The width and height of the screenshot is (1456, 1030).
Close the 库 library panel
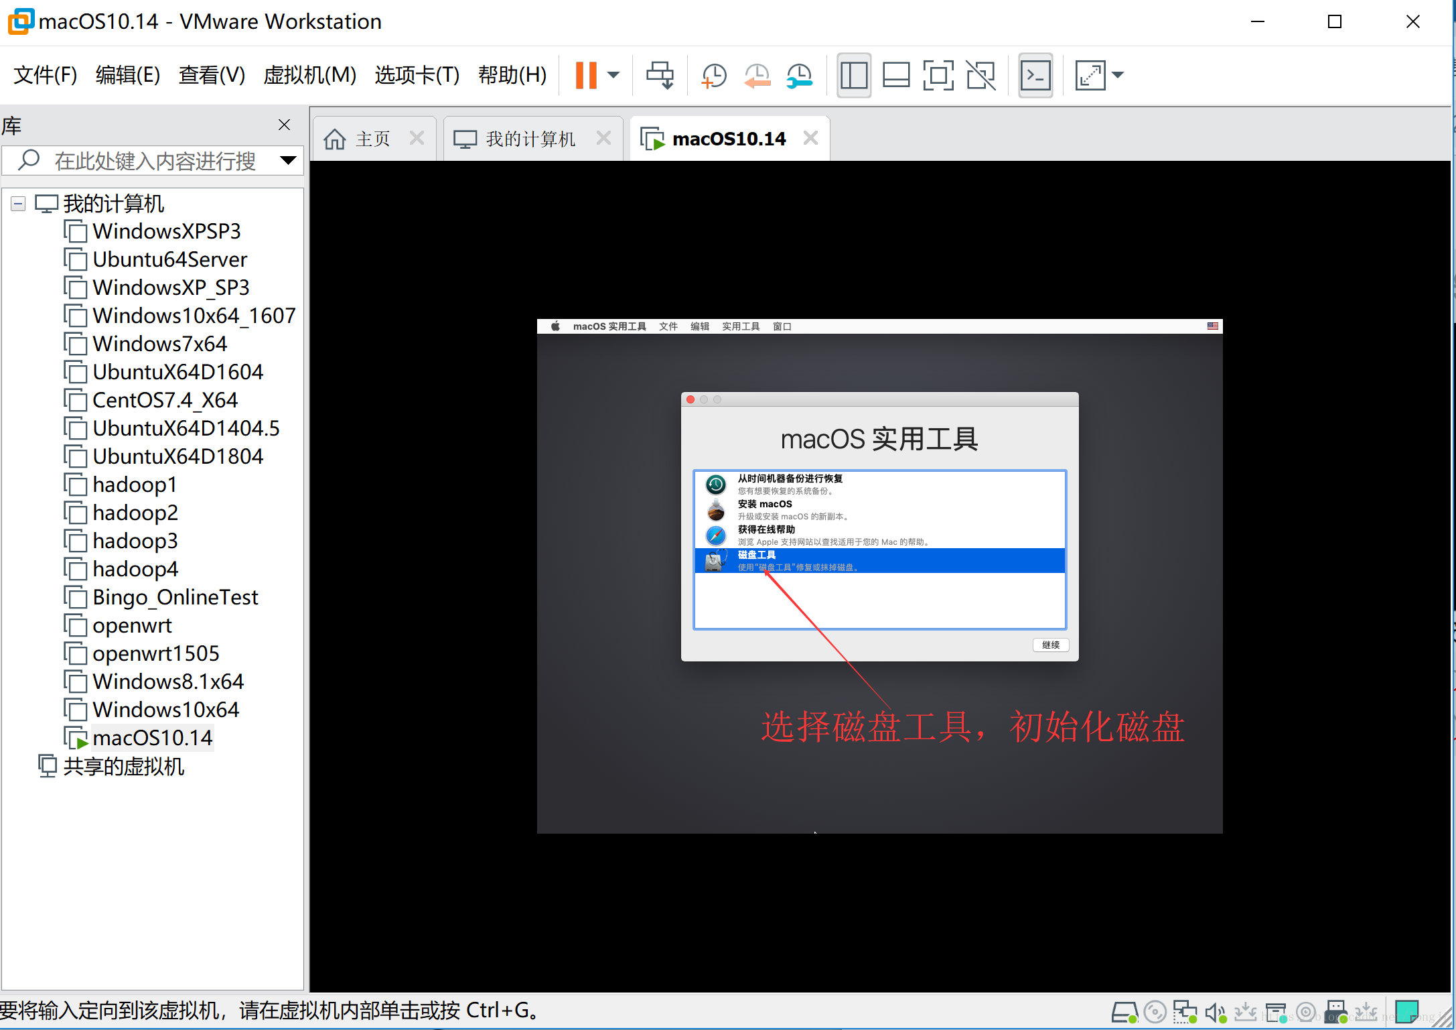pos(284,125)
